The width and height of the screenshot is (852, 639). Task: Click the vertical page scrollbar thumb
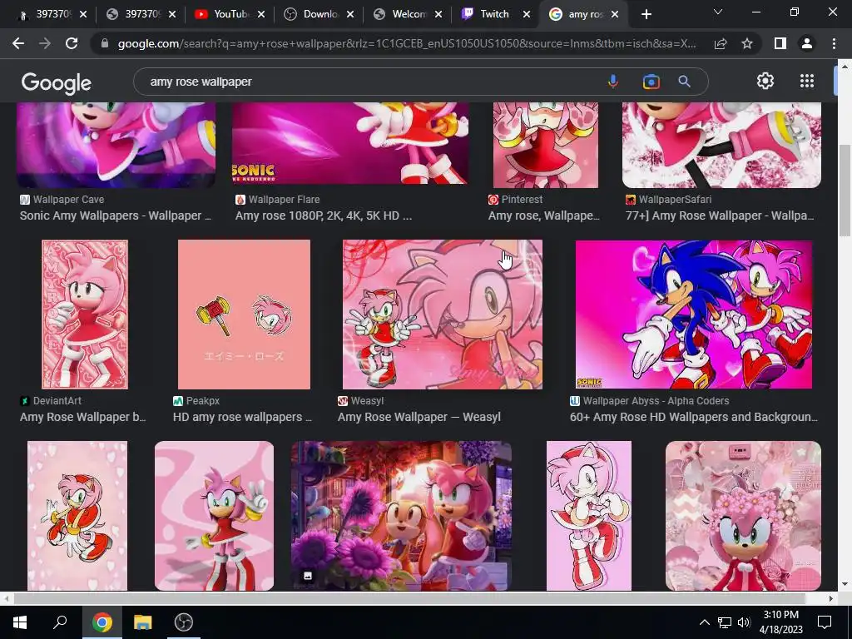(845, 191)
